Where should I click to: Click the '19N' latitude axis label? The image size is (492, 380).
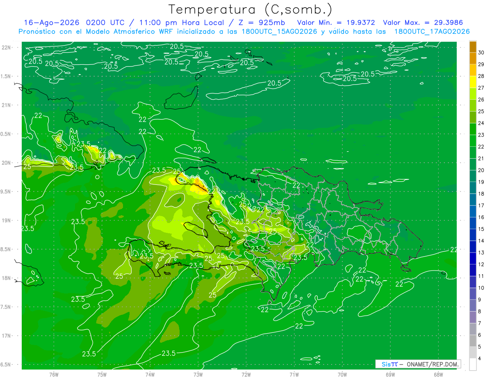pos(6,220)
